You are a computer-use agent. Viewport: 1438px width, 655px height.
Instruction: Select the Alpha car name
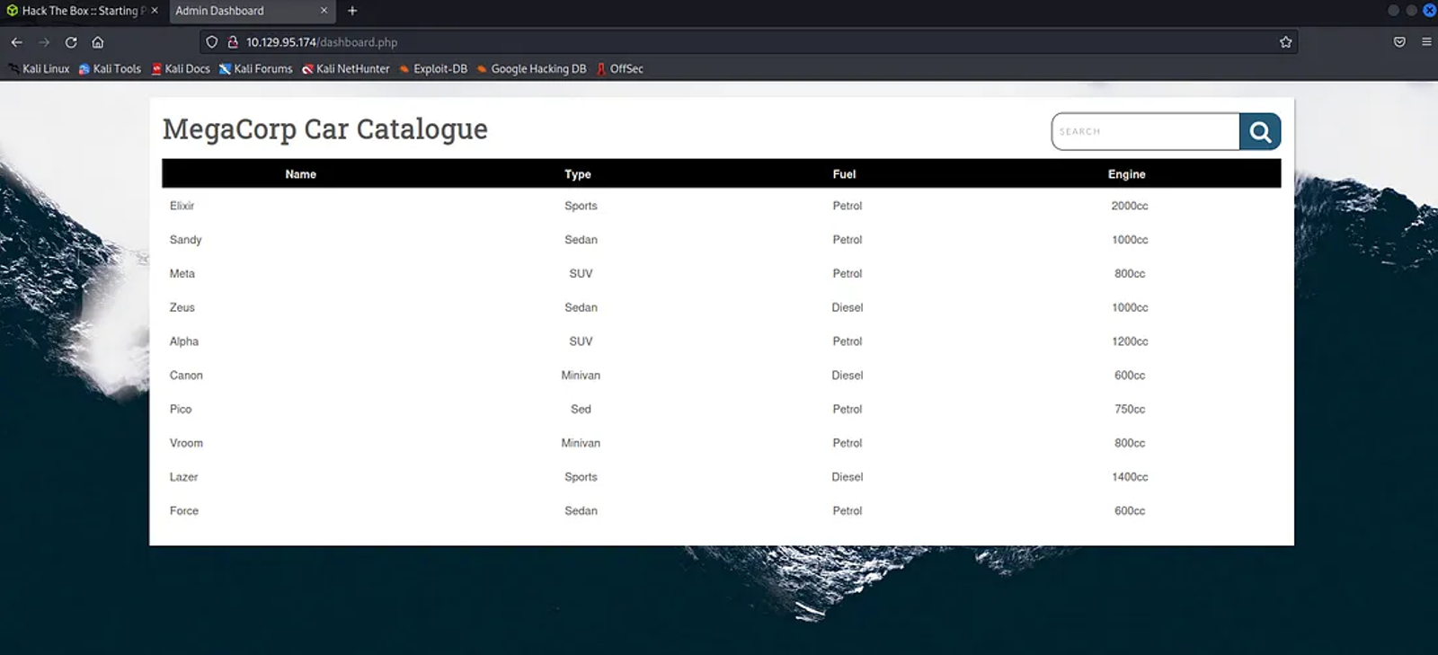coord(183,341)
